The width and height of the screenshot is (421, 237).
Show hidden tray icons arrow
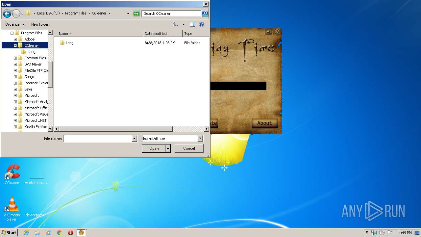coord(367,232)
